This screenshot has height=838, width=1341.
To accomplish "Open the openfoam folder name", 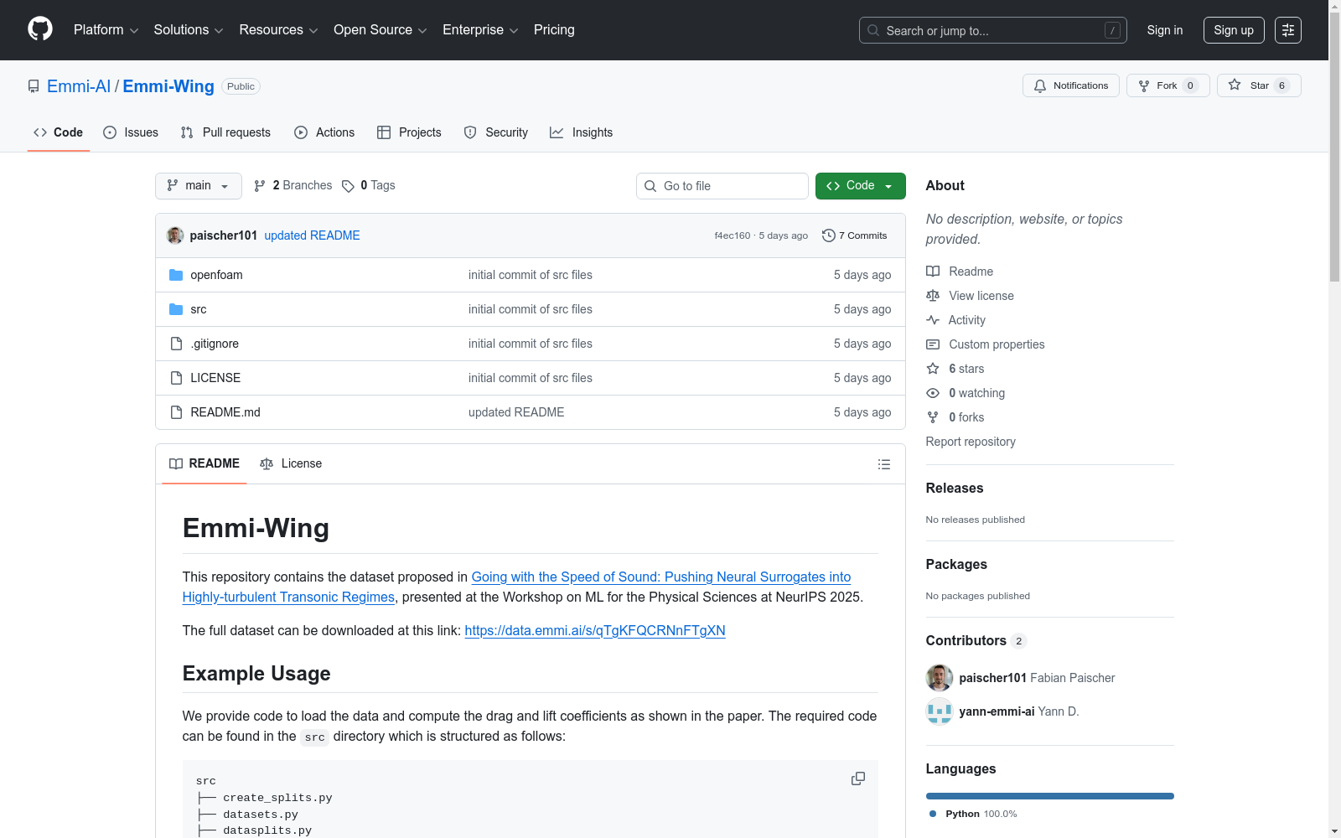I will (216, 275).
